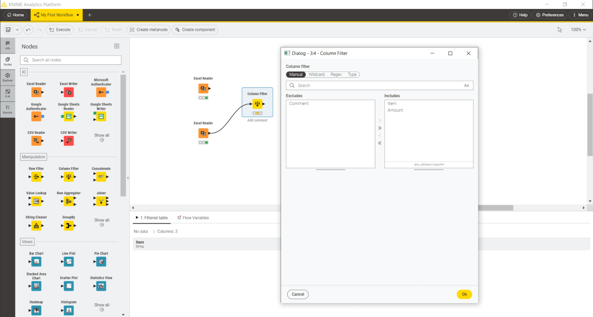Open the 100% zoom dropdown
Screen dimensions: 593x317
(x=578, y=30)
